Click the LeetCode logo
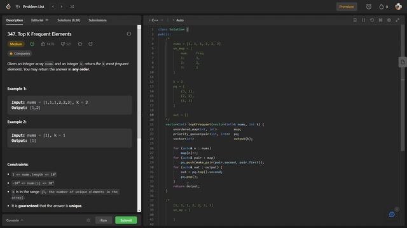This screenshot has height=228, width=407. click(x=8, y=6)
